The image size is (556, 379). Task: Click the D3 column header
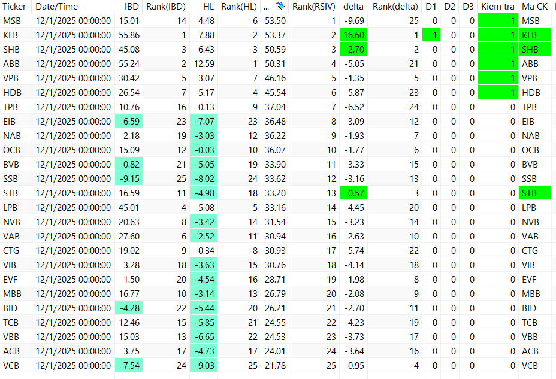tap(468, 7)
